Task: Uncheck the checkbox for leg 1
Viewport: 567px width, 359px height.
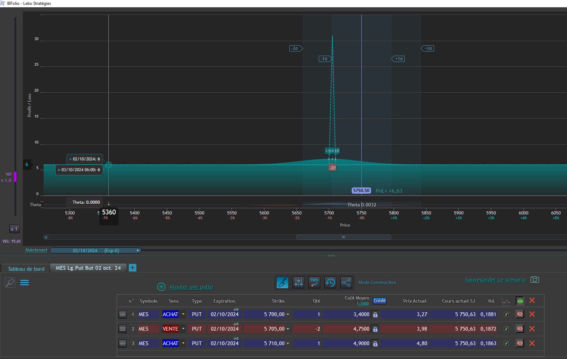Action: [x=506, y=314]
